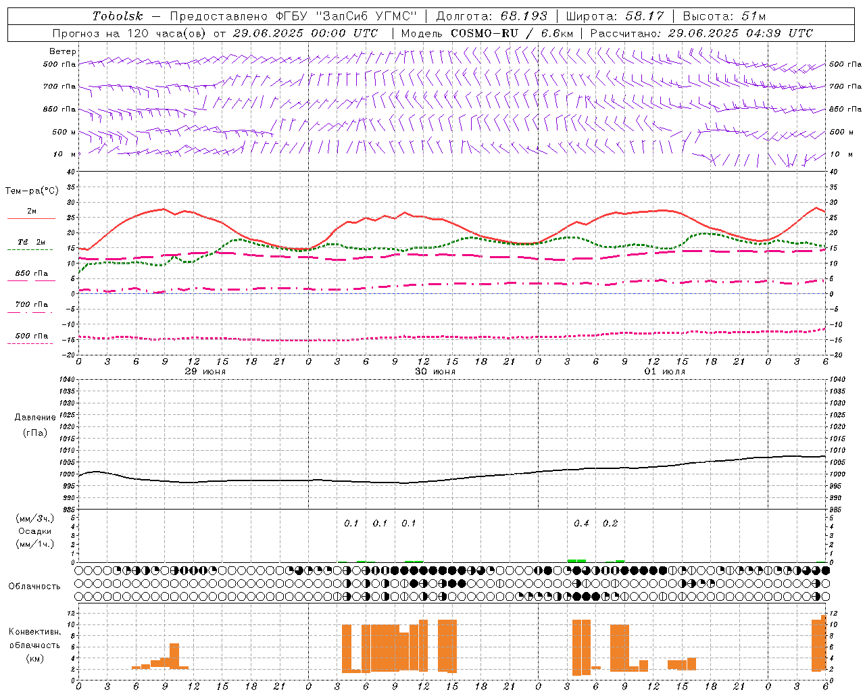Click the "30 июня" date label
Screen dimensions: 865x692
pyautogui.click(x=435, y=372)
